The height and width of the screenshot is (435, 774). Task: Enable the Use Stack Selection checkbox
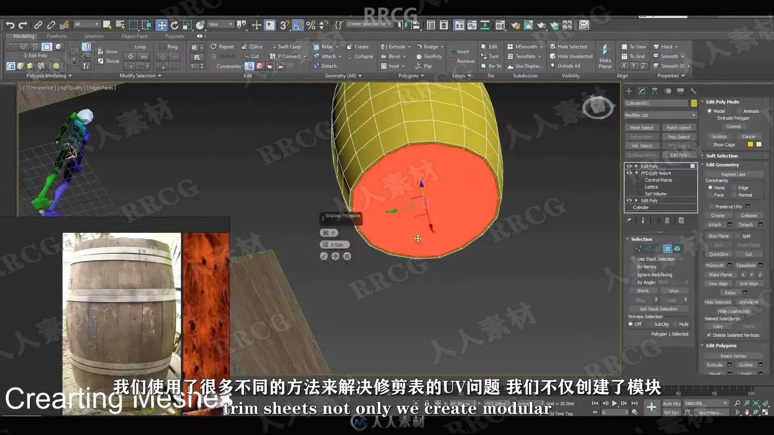coord(633,259)
